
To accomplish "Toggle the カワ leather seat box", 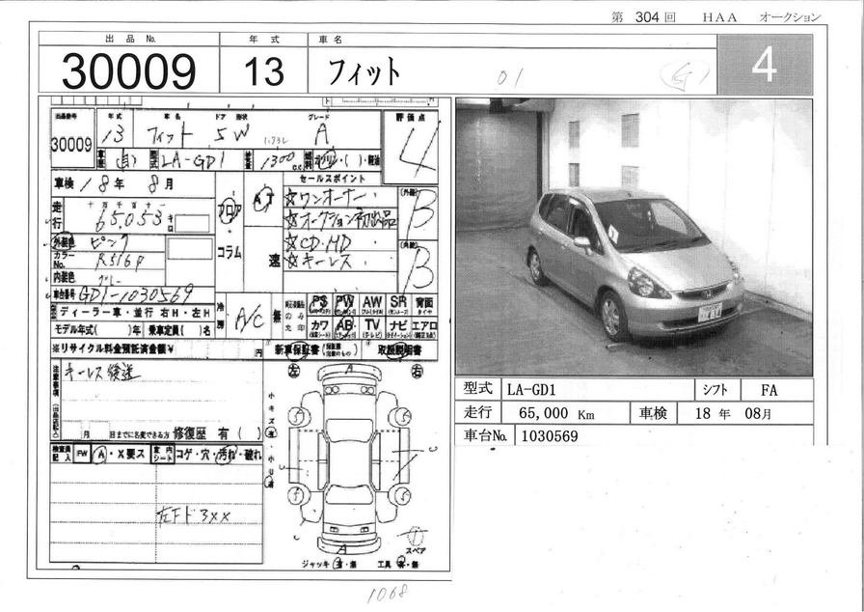I will pos(319,327).
